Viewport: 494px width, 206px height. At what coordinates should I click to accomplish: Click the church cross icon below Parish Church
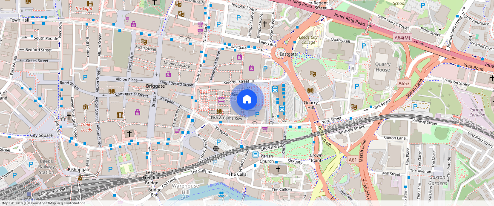(x=278, y=169)
